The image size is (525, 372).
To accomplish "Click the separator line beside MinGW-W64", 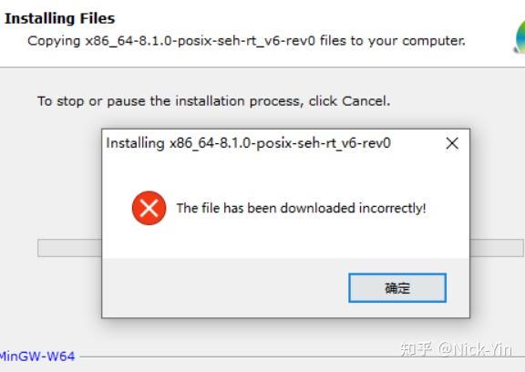I will (302, 356).
